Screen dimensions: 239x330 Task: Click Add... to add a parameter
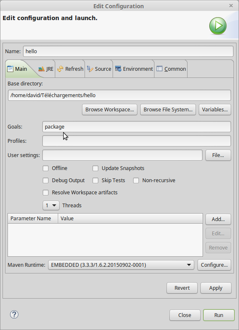pyautogui.click(x=218, y=219)
